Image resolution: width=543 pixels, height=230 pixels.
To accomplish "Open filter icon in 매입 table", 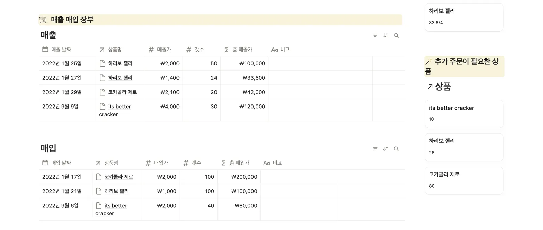I will tap(375, 149).
